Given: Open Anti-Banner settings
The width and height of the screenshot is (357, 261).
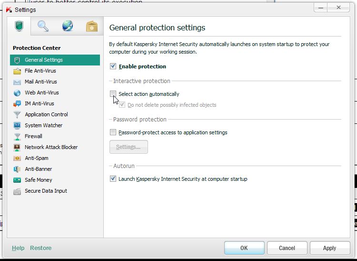Looking at the screenshot, I should 55,169.
